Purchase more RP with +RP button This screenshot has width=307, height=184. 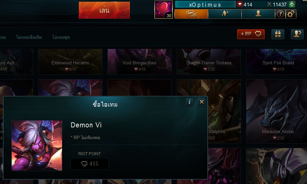click(x=251, y=34)
